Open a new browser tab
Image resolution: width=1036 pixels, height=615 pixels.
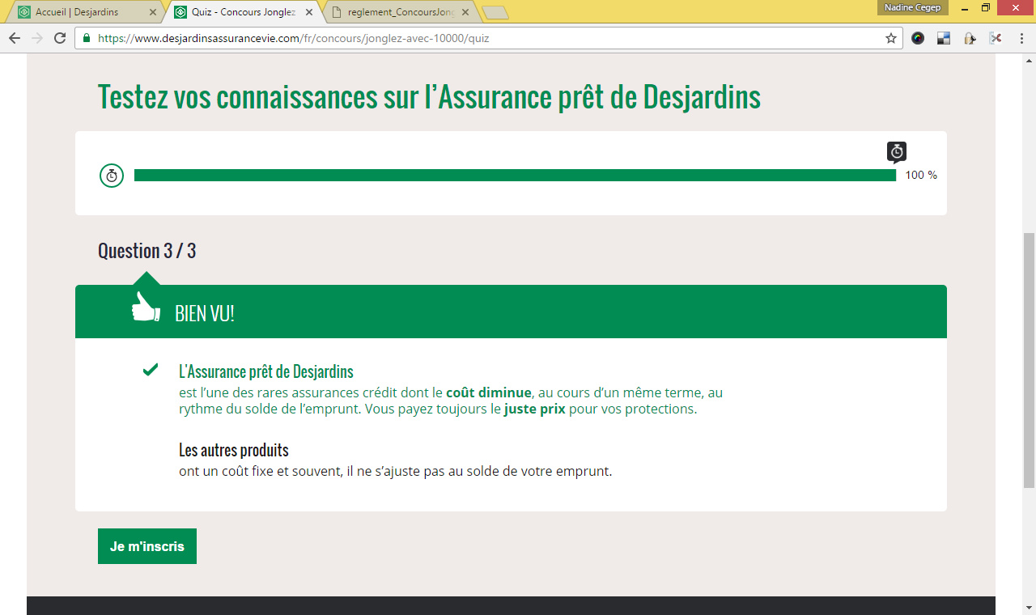coord(495,12)
